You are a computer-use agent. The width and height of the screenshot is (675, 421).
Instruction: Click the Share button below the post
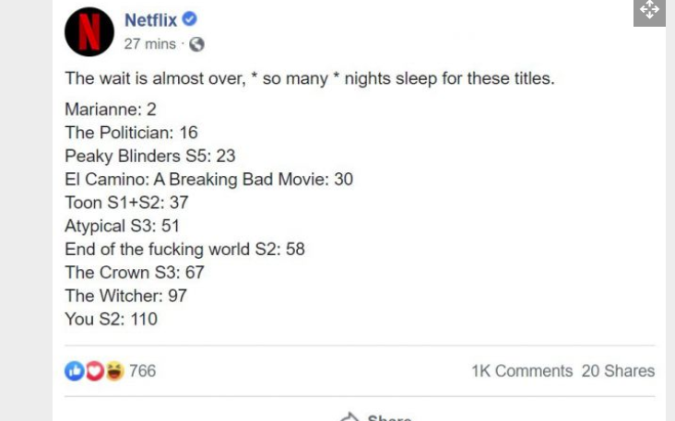(x=376, y=416)
